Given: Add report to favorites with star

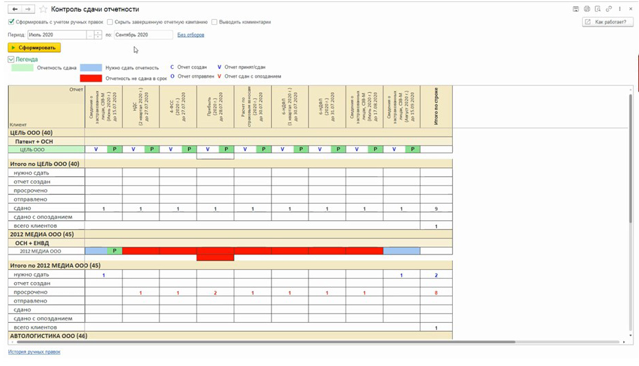Looking at the screenshot, I should click(x=43, y=10).
